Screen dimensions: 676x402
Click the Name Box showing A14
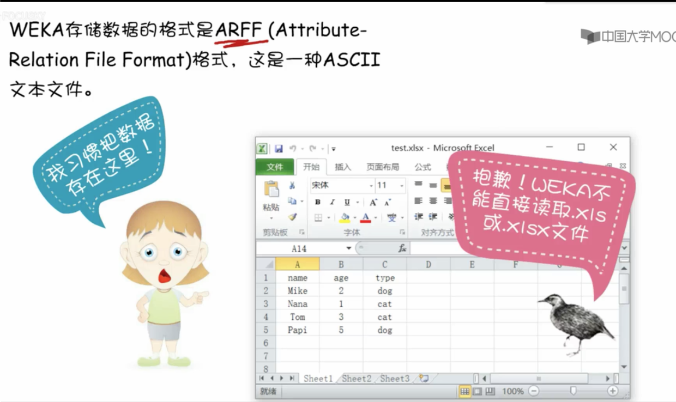[x=300, y=248]
